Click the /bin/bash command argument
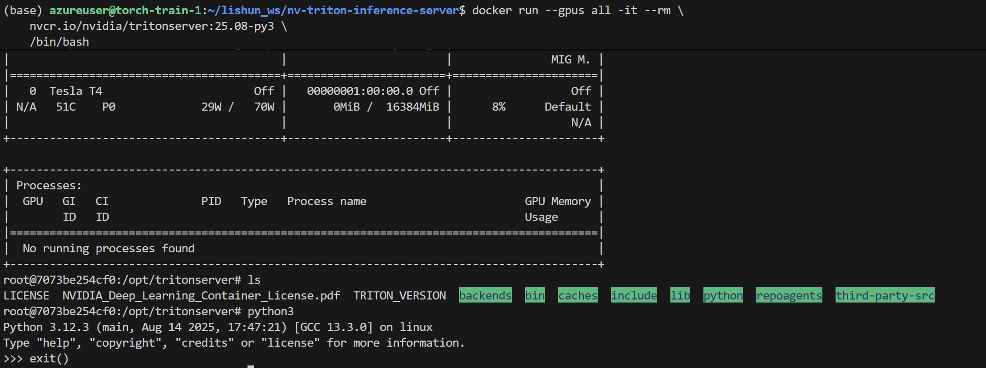 click(x=59, y=42)
